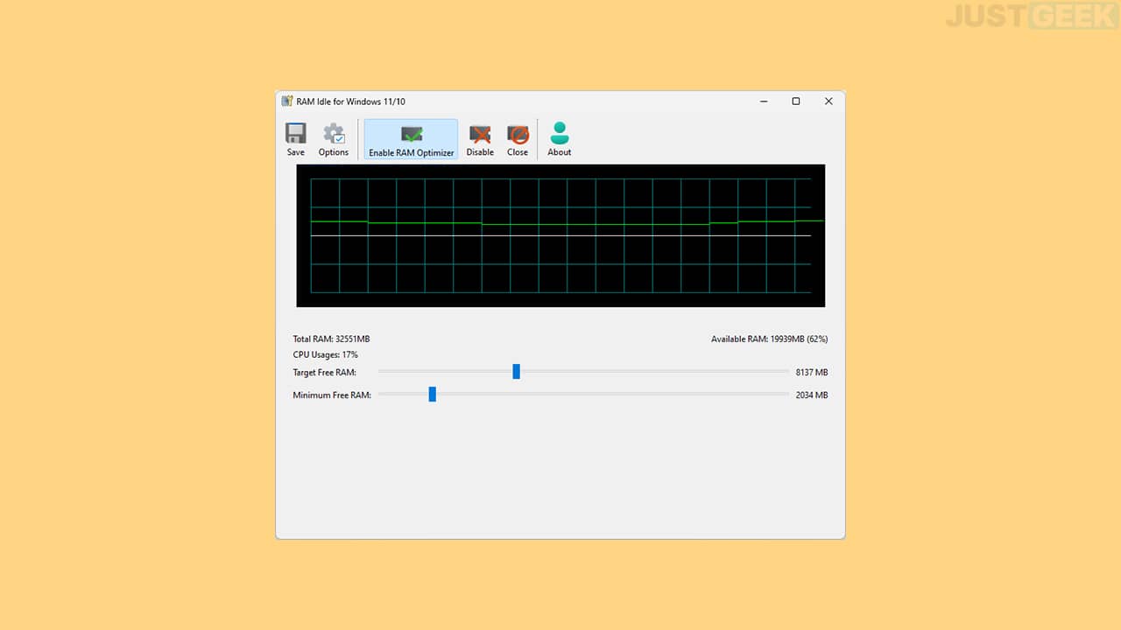Screen dimensions: 1121x630
Task: Click the Disable toolbar icon
Action: click(480, 134)
